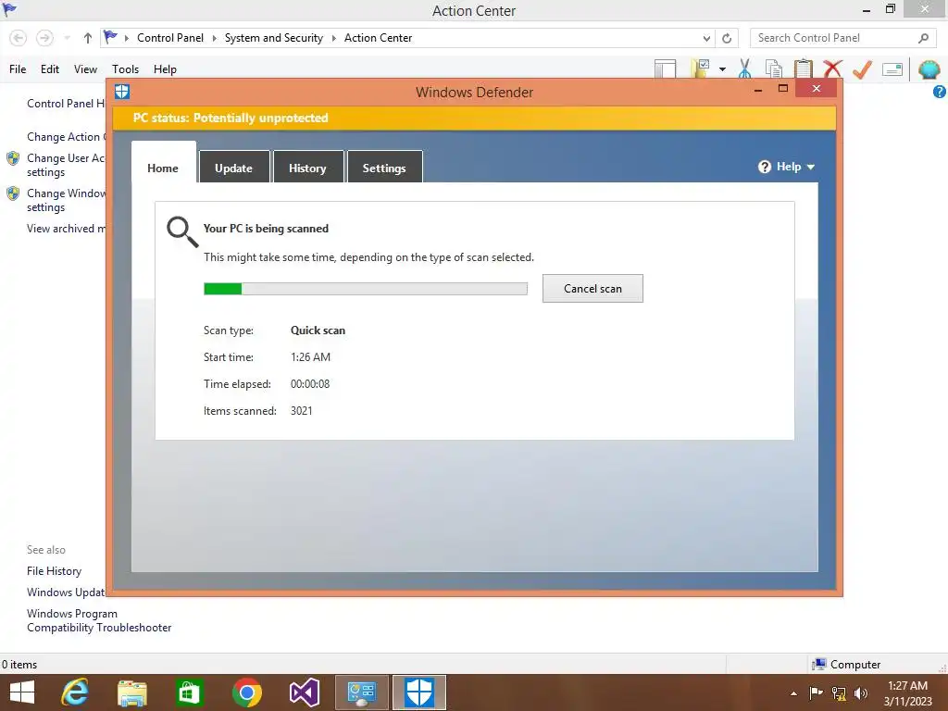Viewport: 948px width, 711px height.
Task: Open the Help menu in Action Center menu bar
Action: pos(165,69)
